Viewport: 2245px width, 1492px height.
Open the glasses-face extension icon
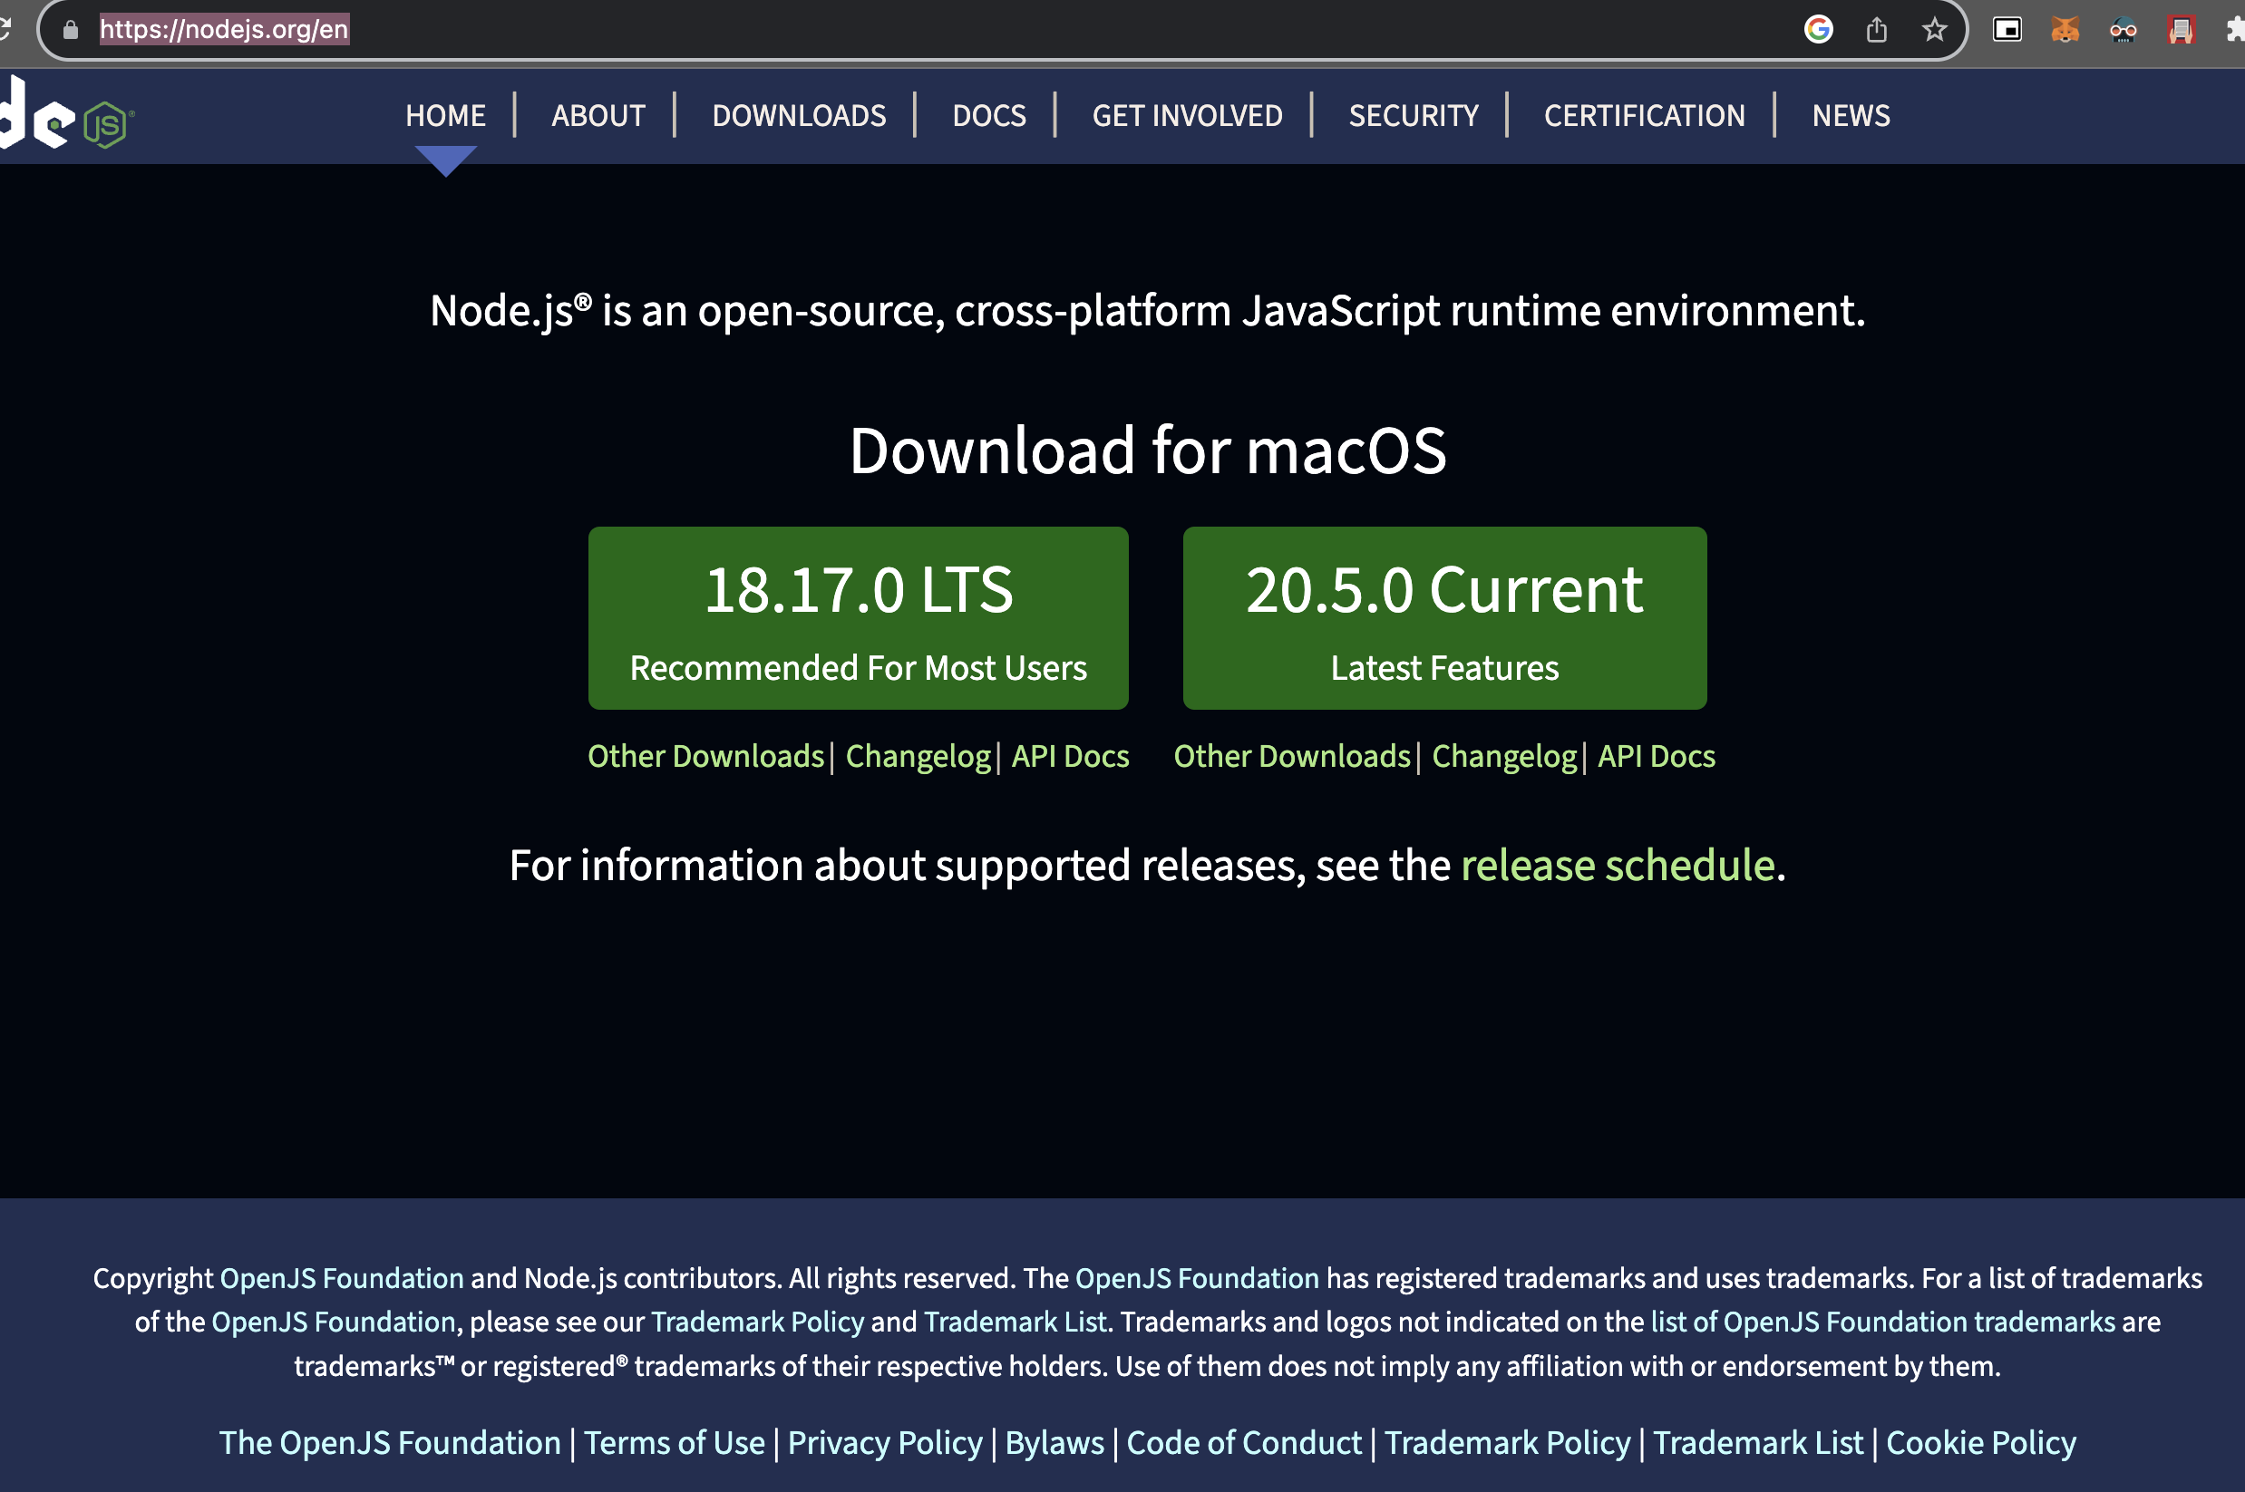(x=2124, y=31)
